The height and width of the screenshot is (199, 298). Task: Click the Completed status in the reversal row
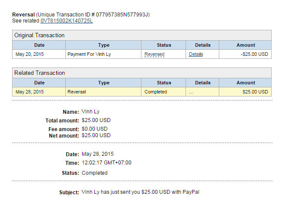156,92
